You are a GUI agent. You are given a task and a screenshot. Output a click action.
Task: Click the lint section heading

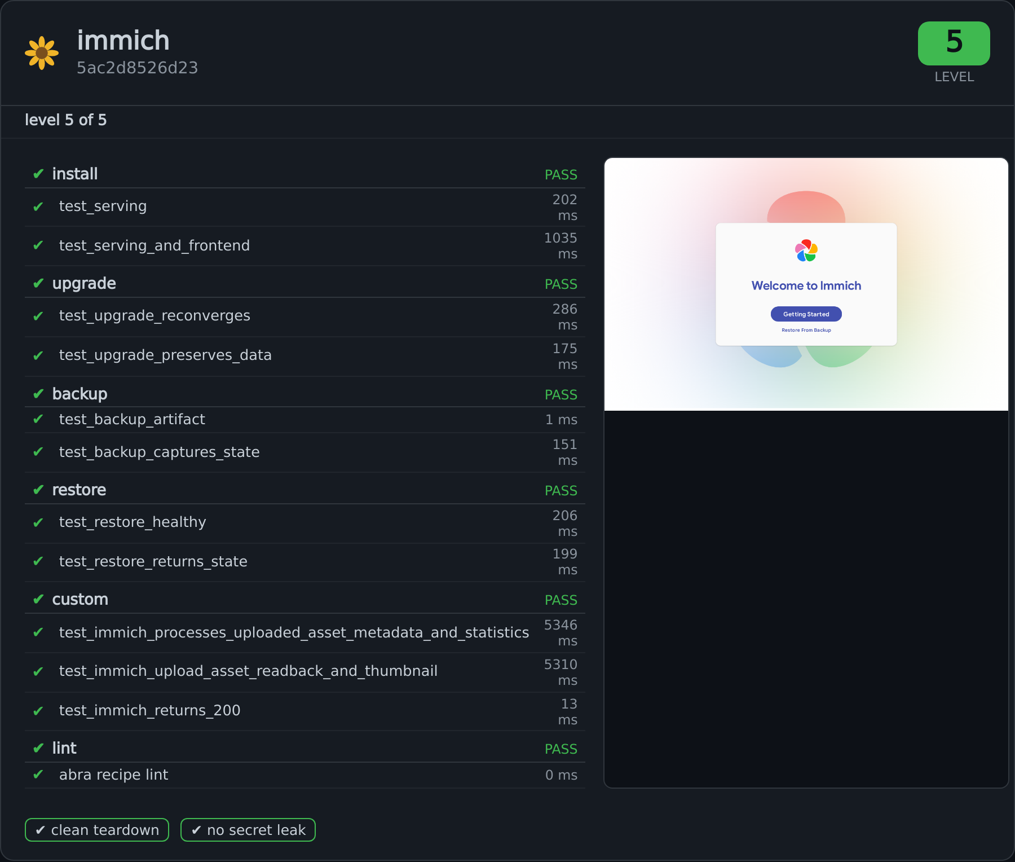[64, 748]
